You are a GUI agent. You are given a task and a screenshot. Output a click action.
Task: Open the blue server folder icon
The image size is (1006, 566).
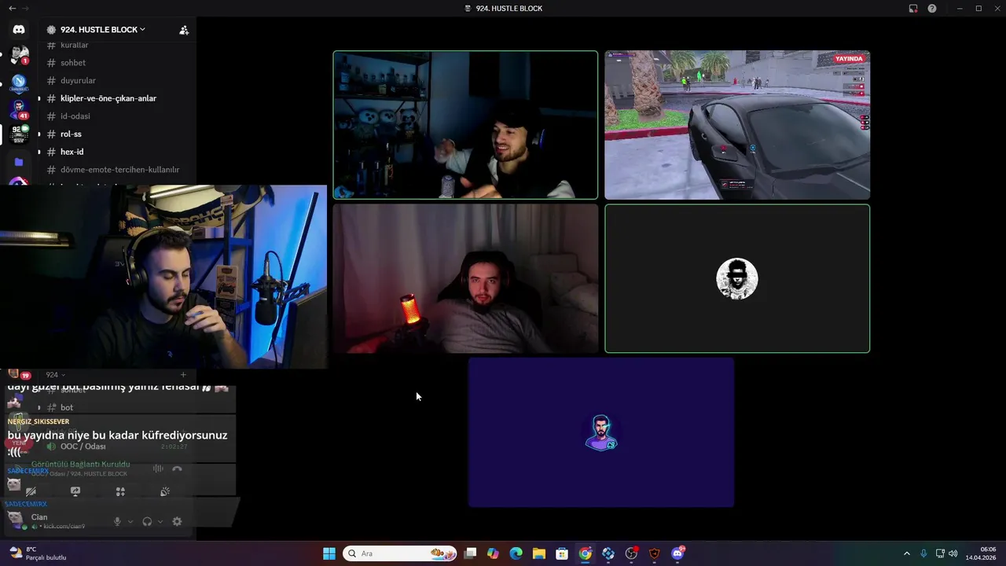pyautogui.click(x=19, y=162)
